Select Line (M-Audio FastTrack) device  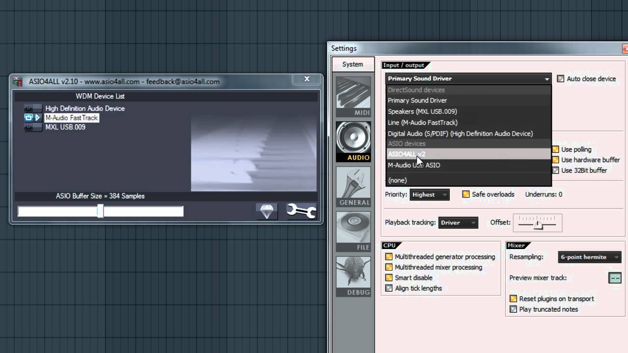(x=469, y=123)
